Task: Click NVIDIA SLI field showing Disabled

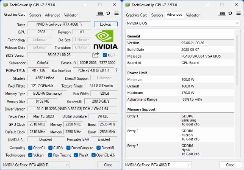Action: tap(46, 139)
